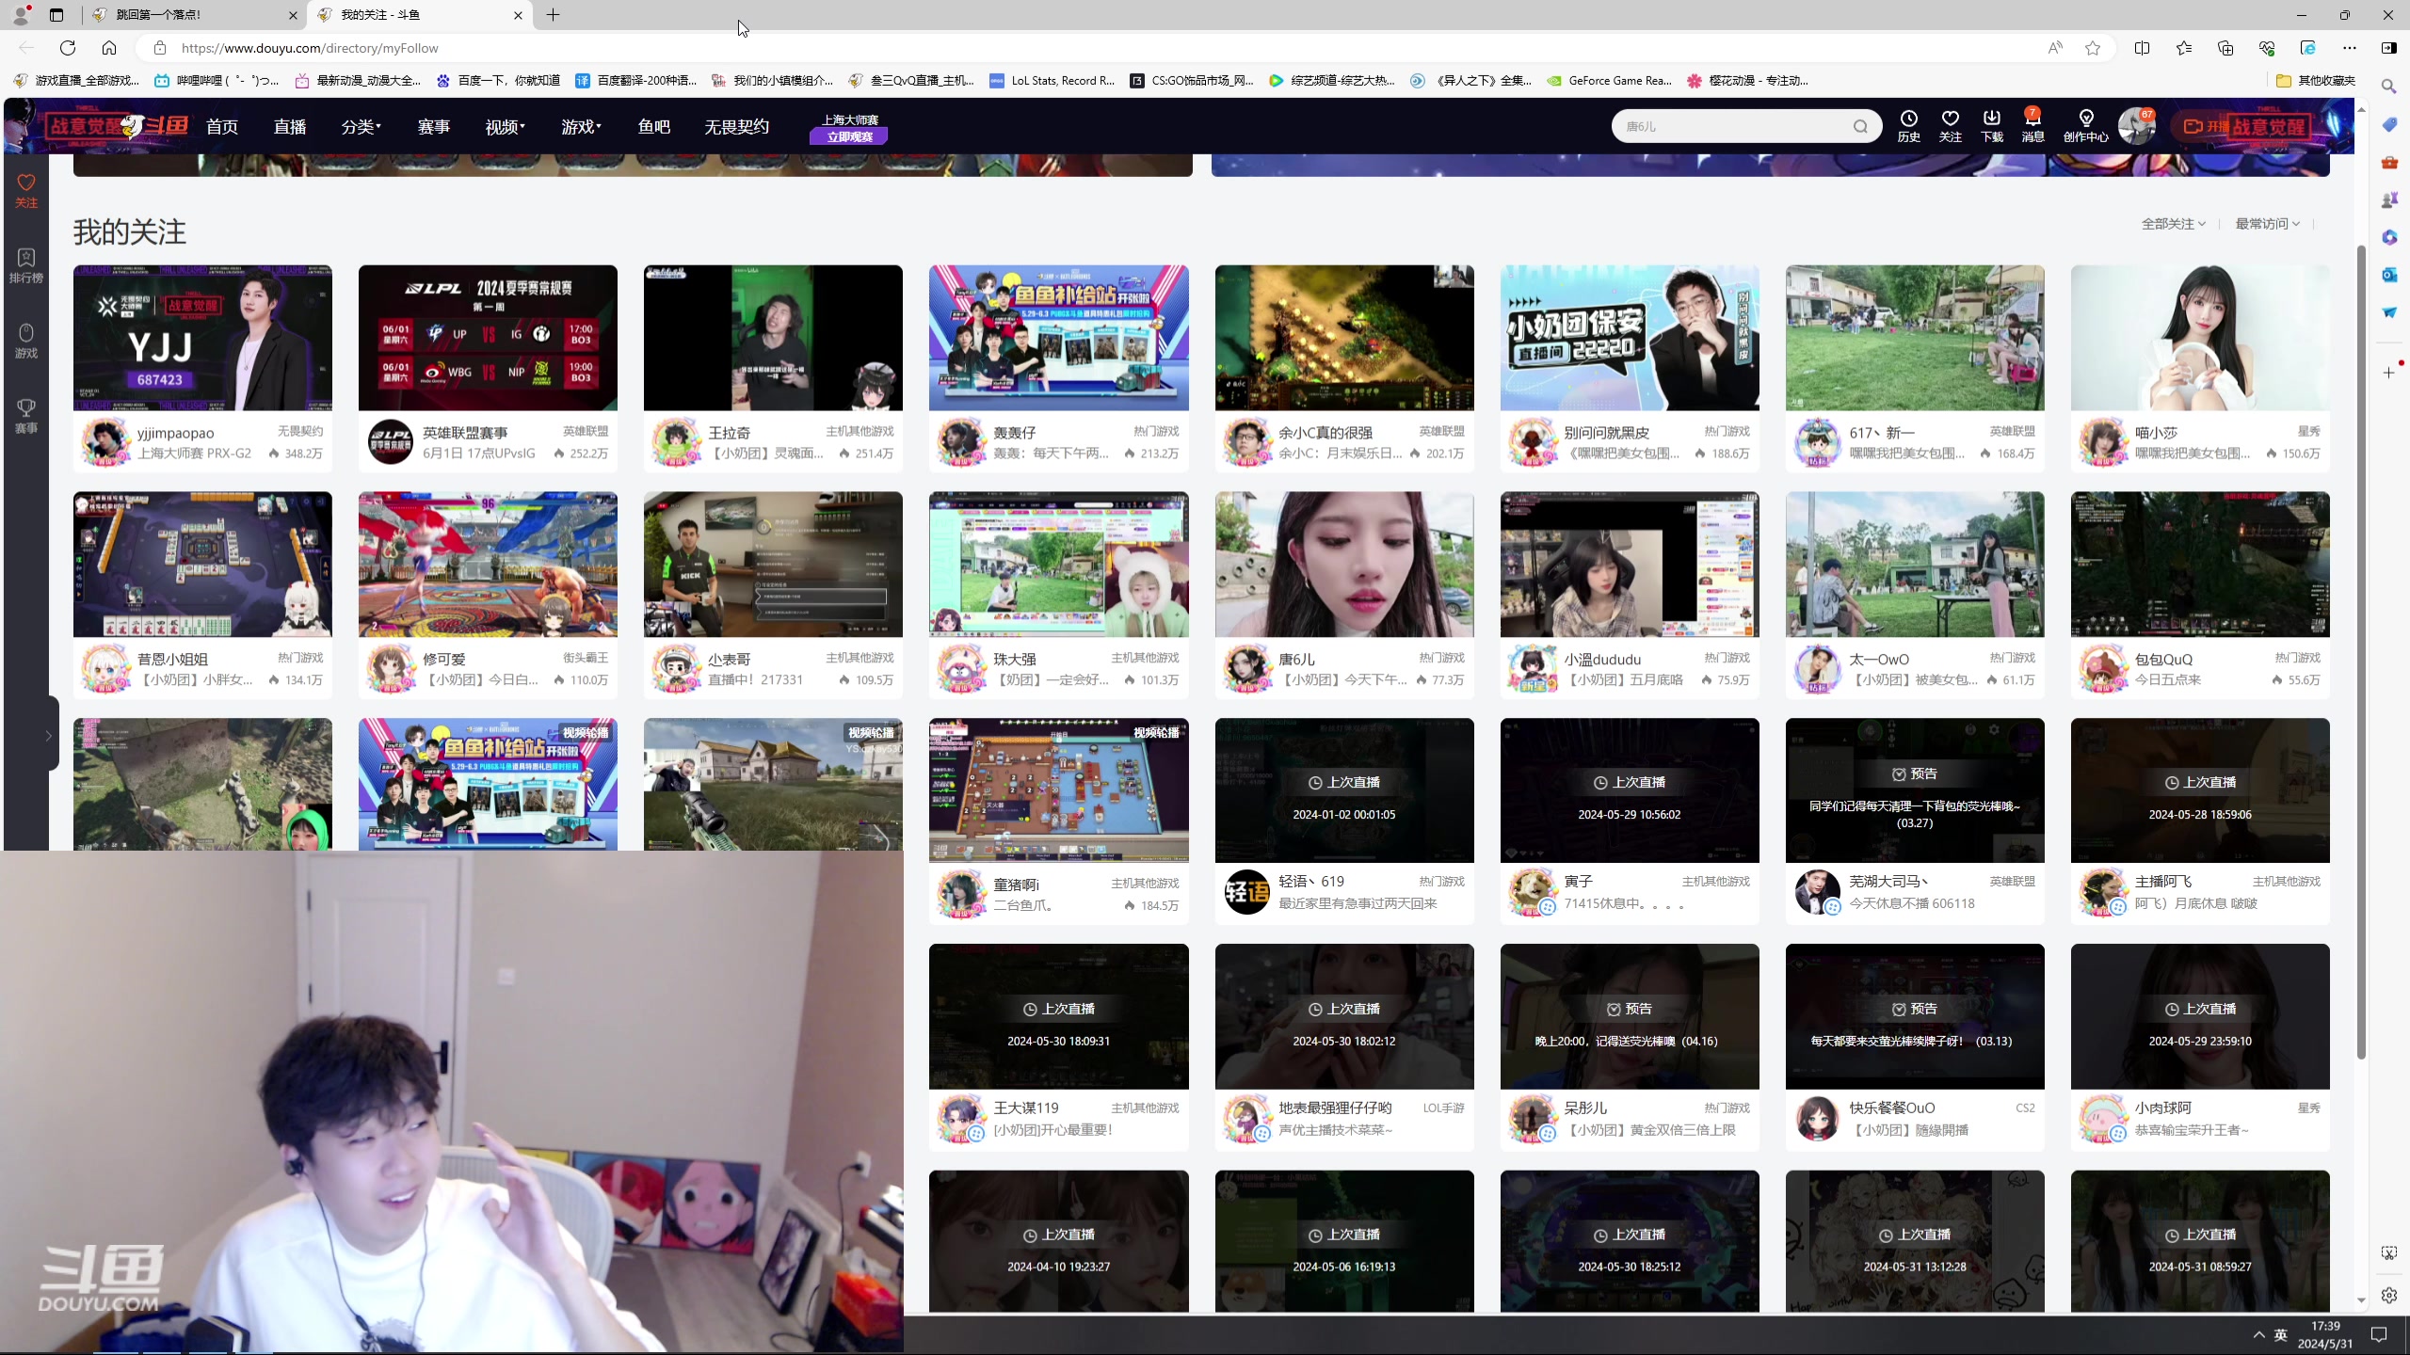2410x1355 pixels.
Task: Open the 鱼吧 navigation menu item
Action: (x=653, y=127)
